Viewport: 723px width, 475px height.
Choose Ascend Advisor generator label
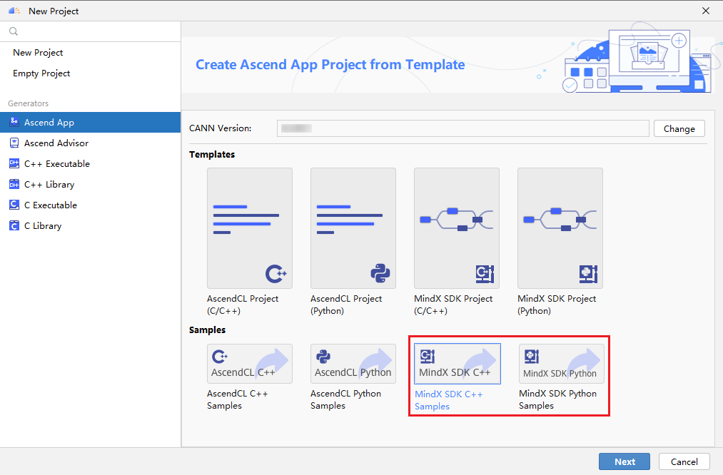click(x=56, y=143)
